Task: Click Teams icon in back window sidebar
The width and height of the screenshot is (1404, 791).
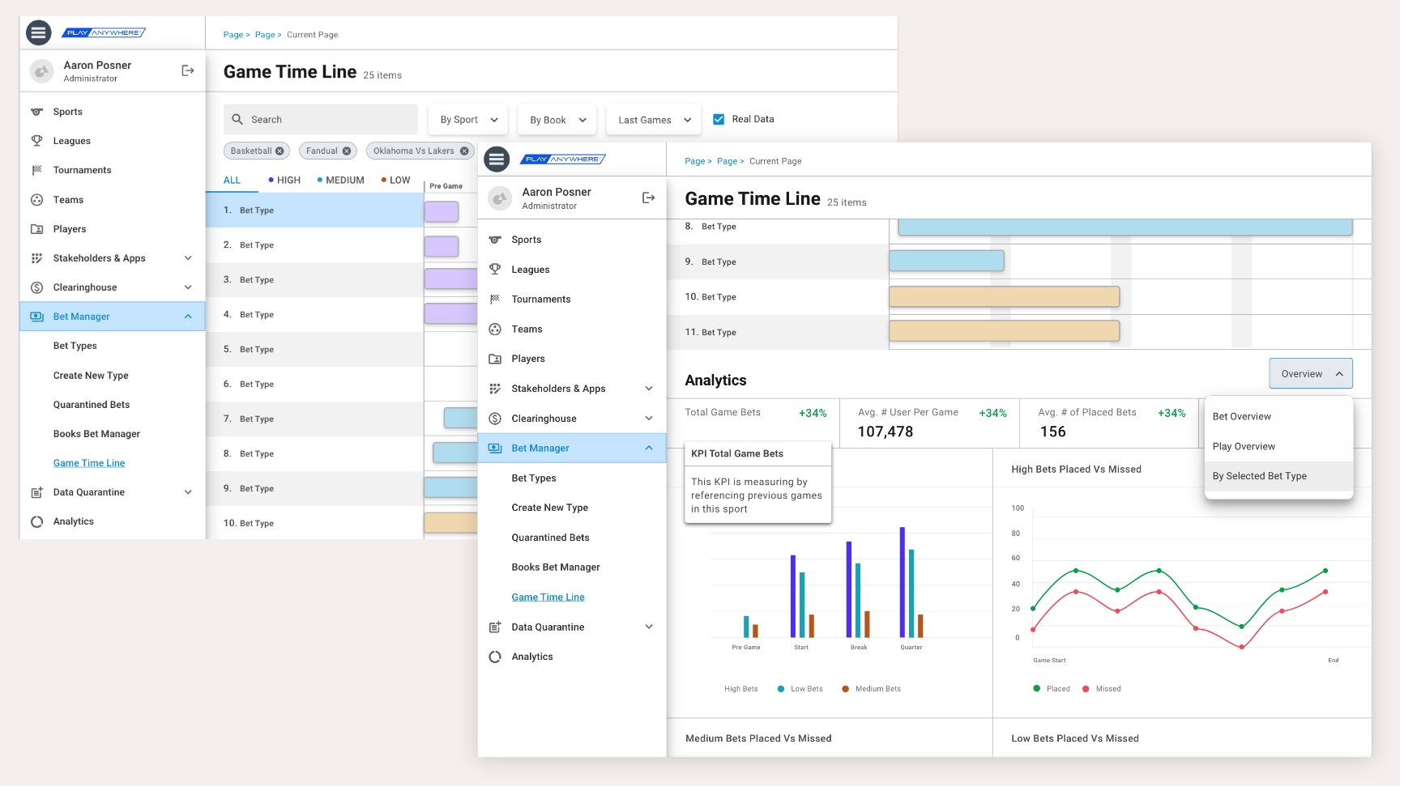Action: pos(36,200)
